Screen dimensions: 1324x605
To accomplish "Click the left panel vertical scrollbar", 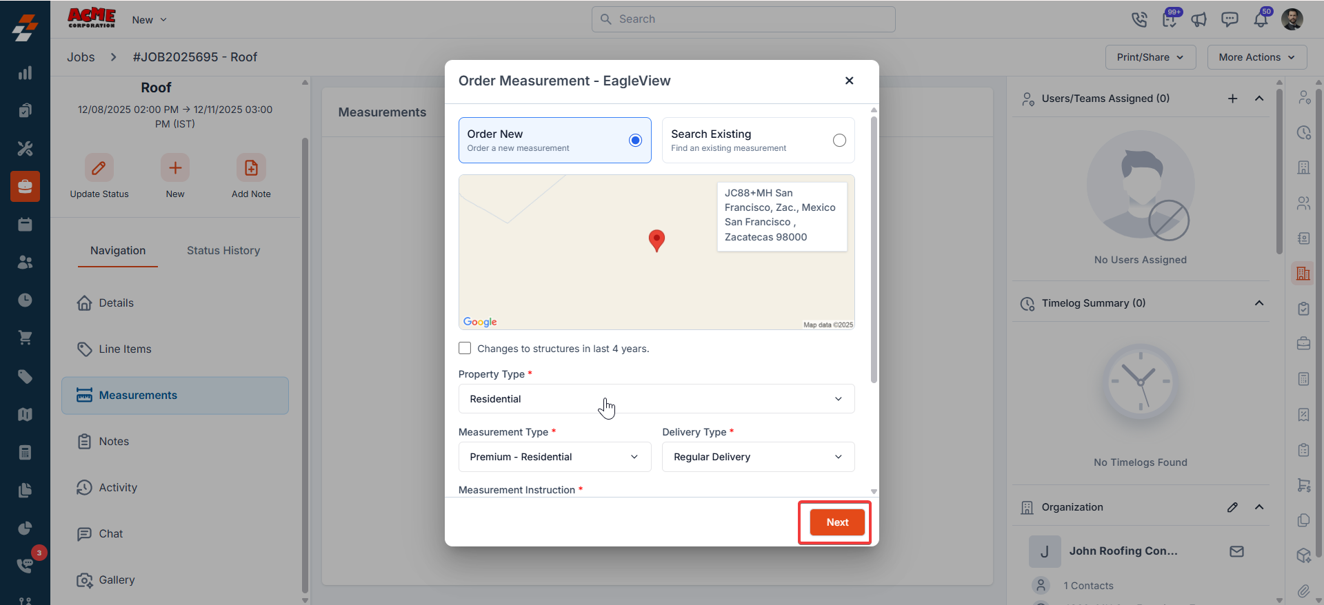I will click(x=305, y=365).
